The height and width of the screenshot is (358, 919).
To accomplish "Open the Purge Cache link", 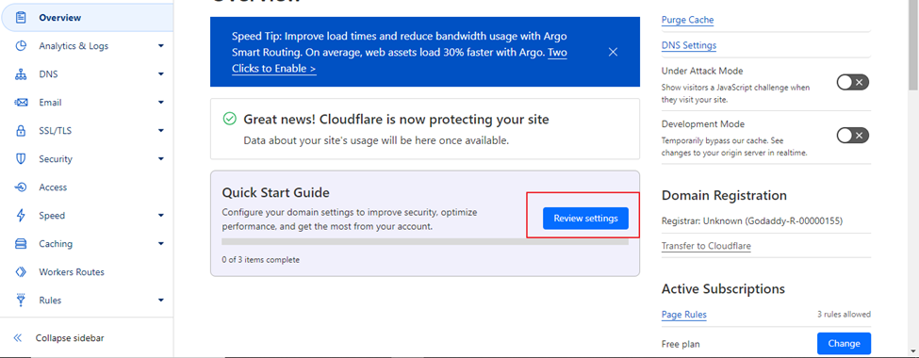I will [687, 20].
